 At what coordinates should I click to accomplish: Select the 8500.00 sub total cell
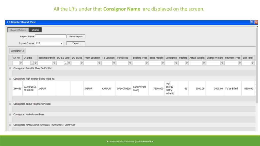(248, 88)
